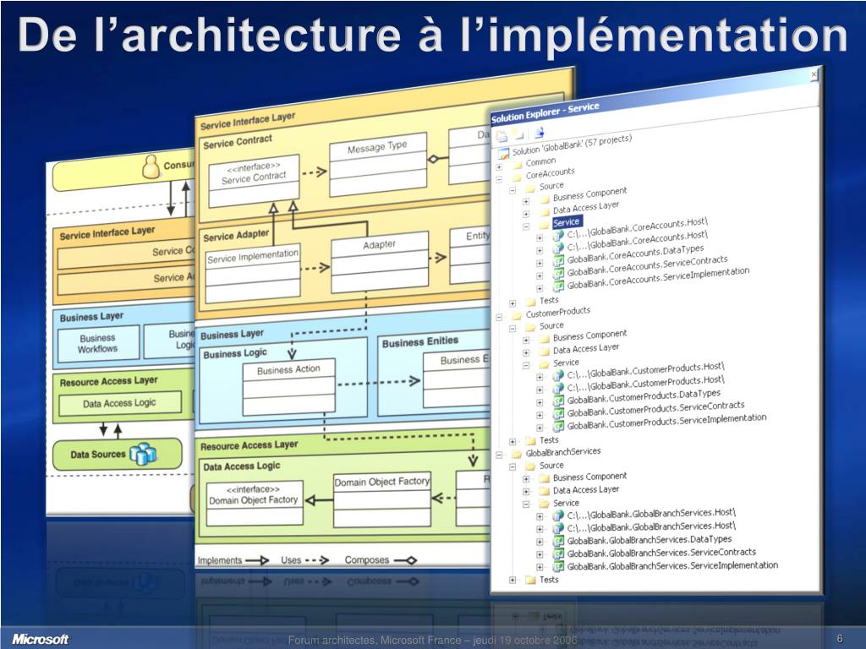Screen dimensions: 866x649
Task: Click the Data Access Logic box in left diagram
Action: [120, 403]
